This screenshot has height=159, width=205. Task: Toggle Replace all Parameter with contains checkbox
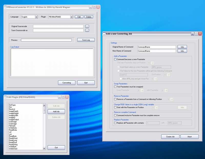[x=115, y=123]
